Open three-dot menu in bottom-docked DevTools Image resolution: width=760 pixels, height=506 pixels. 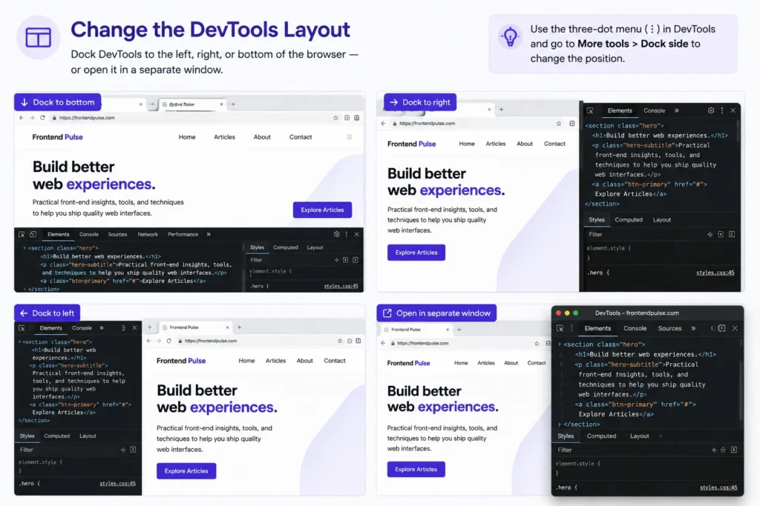click(x=347, y=234)
